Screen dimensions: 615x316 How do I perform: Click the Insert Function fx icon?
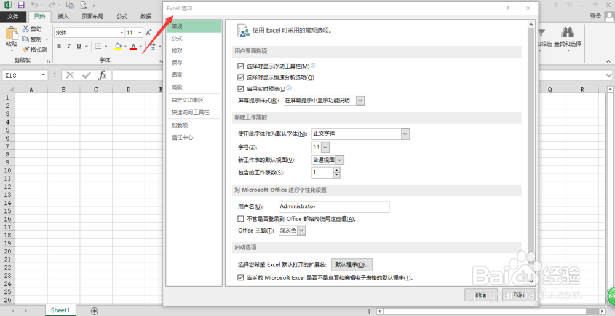click(103, 75)
